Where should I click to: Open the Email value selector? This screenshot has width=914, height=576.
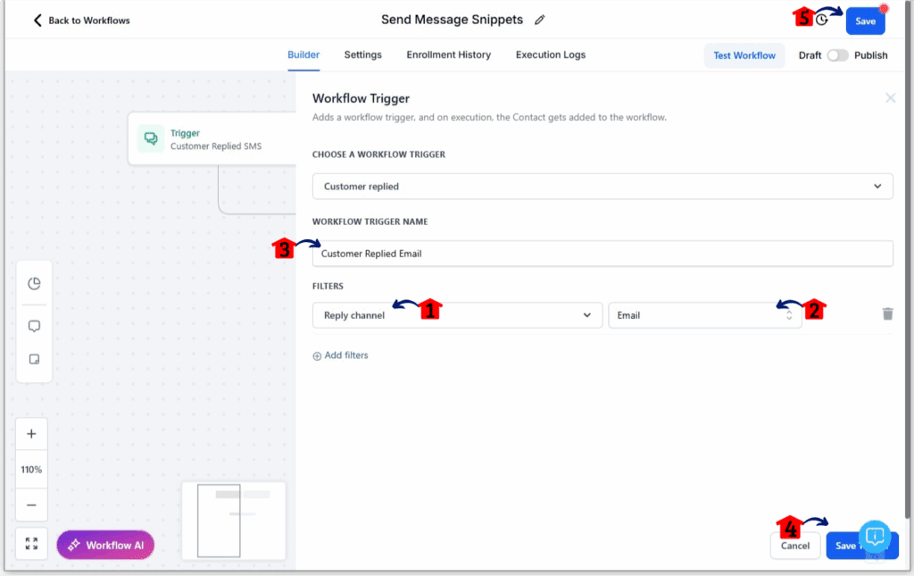tap(705, 315)
